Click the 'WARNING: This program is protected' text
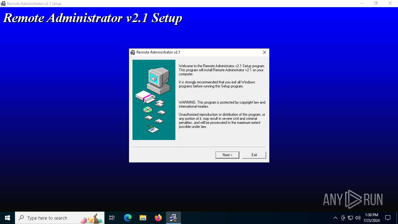This screenshot has width=398, height=224. (x=222, y=104)
